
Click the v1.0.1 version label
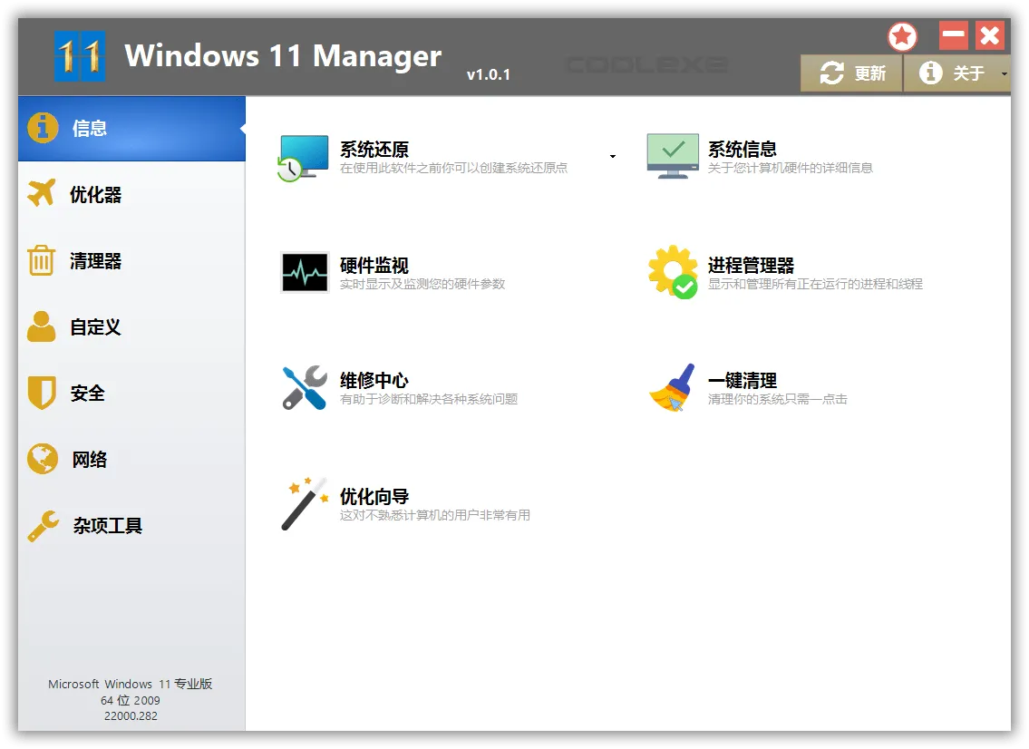click(489, 74)
